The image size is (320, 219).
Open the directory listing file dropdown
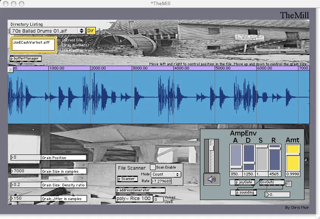point(48,31)
